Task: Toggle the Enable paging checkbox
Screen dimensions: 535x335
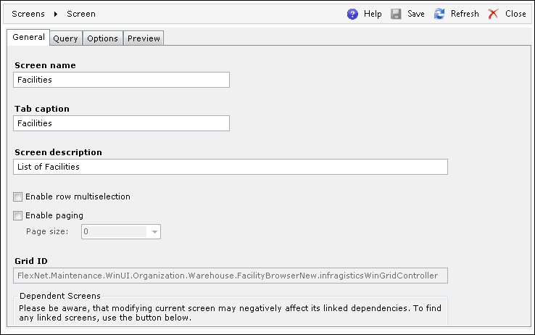Action: [17, 215]
